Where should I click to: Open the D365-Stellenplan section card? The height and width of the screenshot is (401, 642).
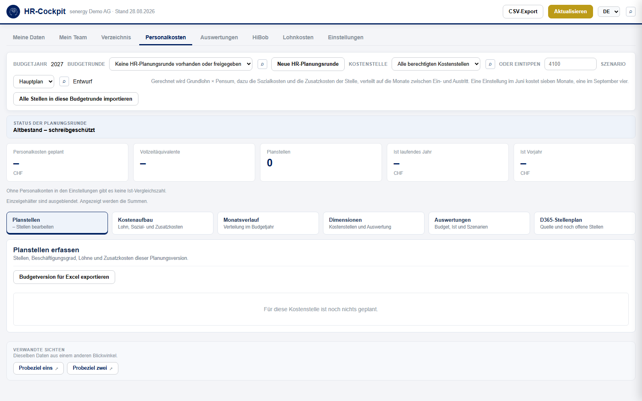(x=585, y=223)
